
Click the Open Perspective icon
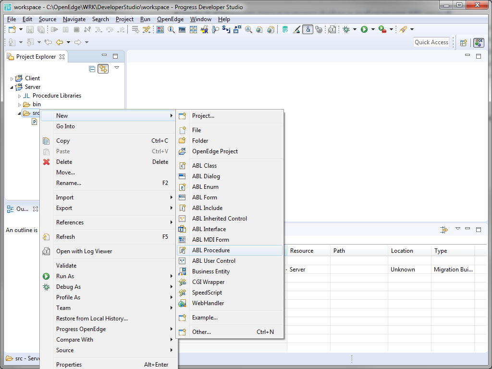[464, 43]
